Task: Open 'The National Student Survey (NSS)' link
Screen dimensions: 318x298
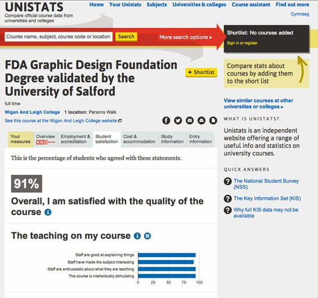Action: 266,184
